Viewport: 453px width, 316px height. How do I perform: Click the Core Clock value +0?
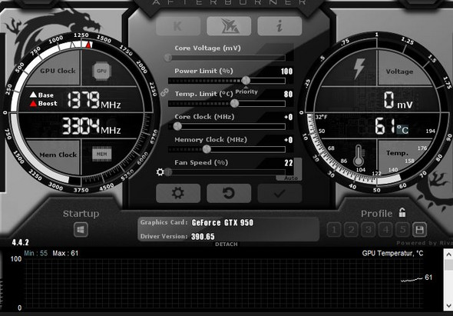pyautogui.click(x=289, y=117)
